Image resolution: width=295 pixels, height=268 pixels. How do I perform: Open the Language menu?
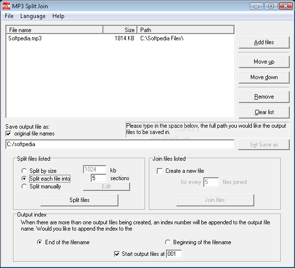click(33, 16)
